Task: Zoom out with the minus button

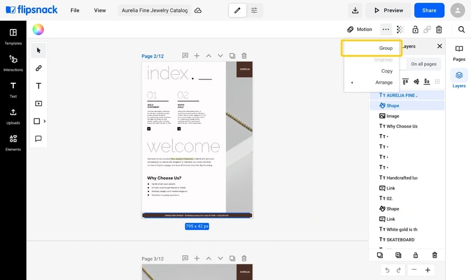Action: coord(414,270)
